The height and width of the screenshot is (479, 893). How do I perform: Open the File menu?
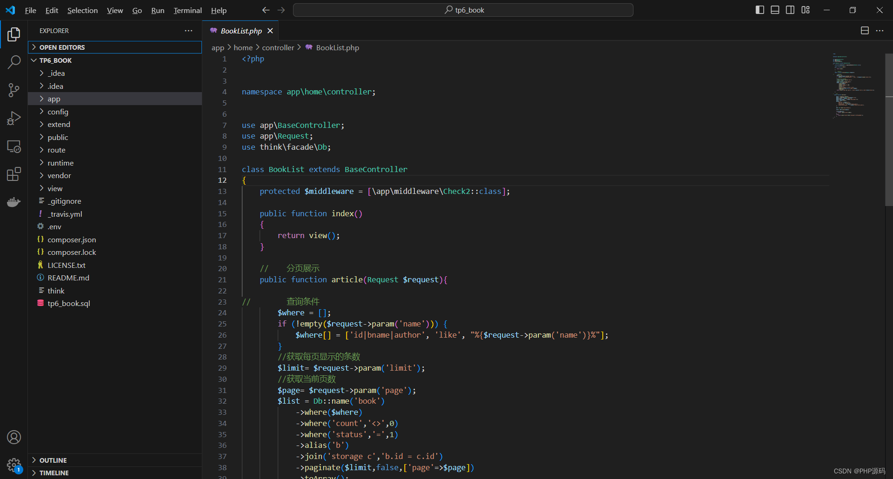pyautogui.click(x=30, y=10)
